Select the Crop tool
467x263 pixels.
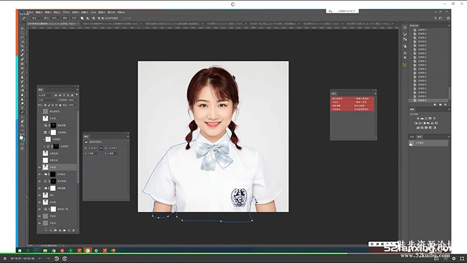22,46
